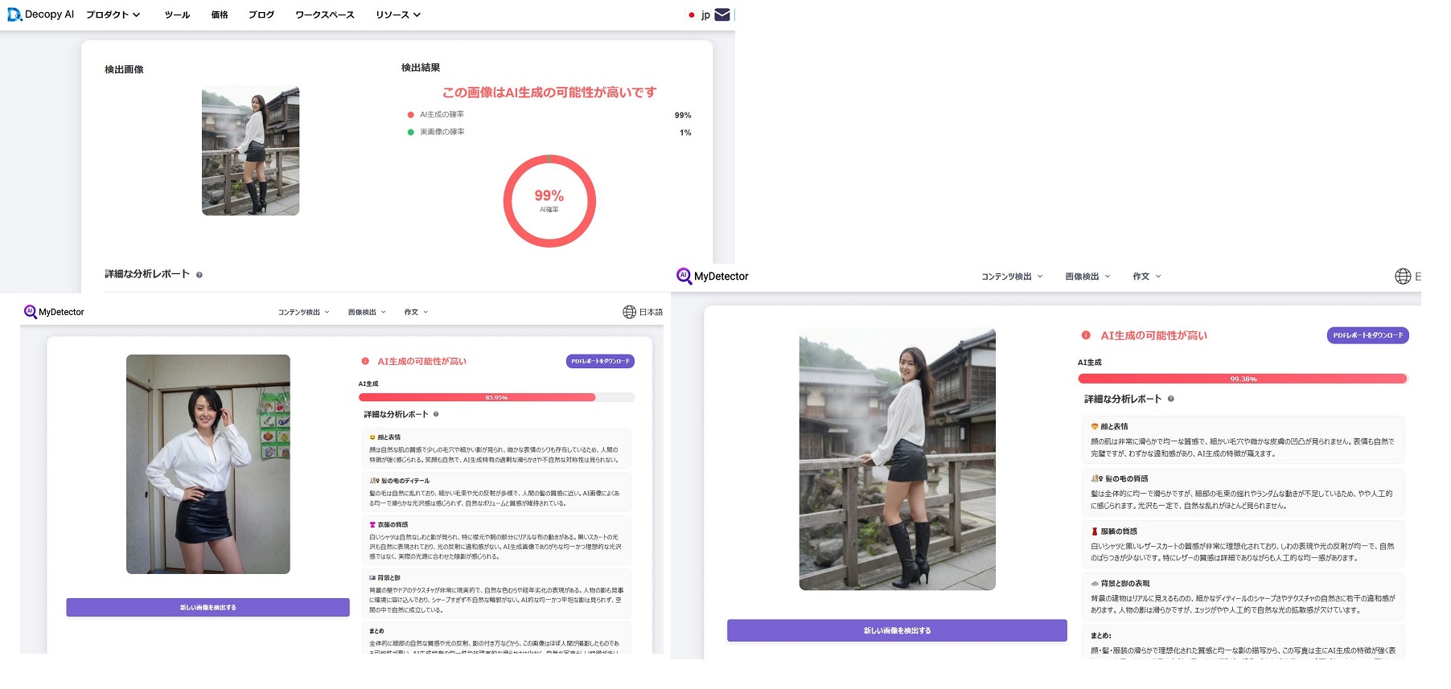Click the Japan flag jp language icon
1451x689 pixels.
(692, 14)
